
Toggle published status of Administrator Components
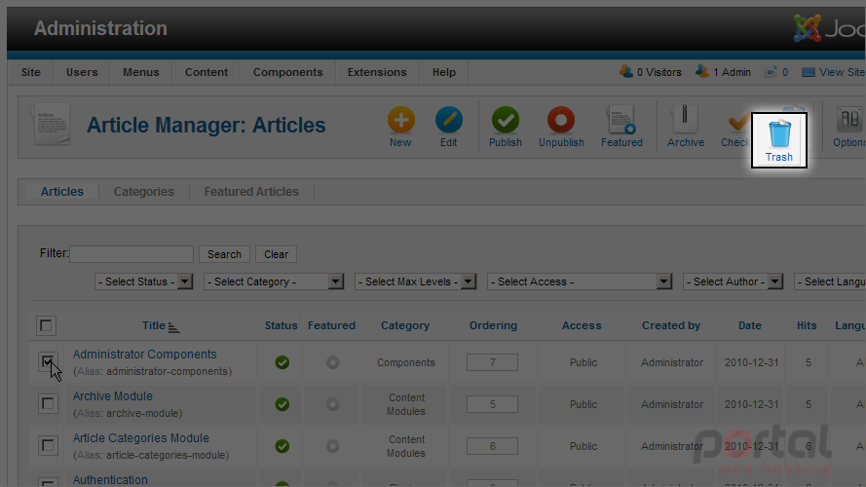(282, 362)
